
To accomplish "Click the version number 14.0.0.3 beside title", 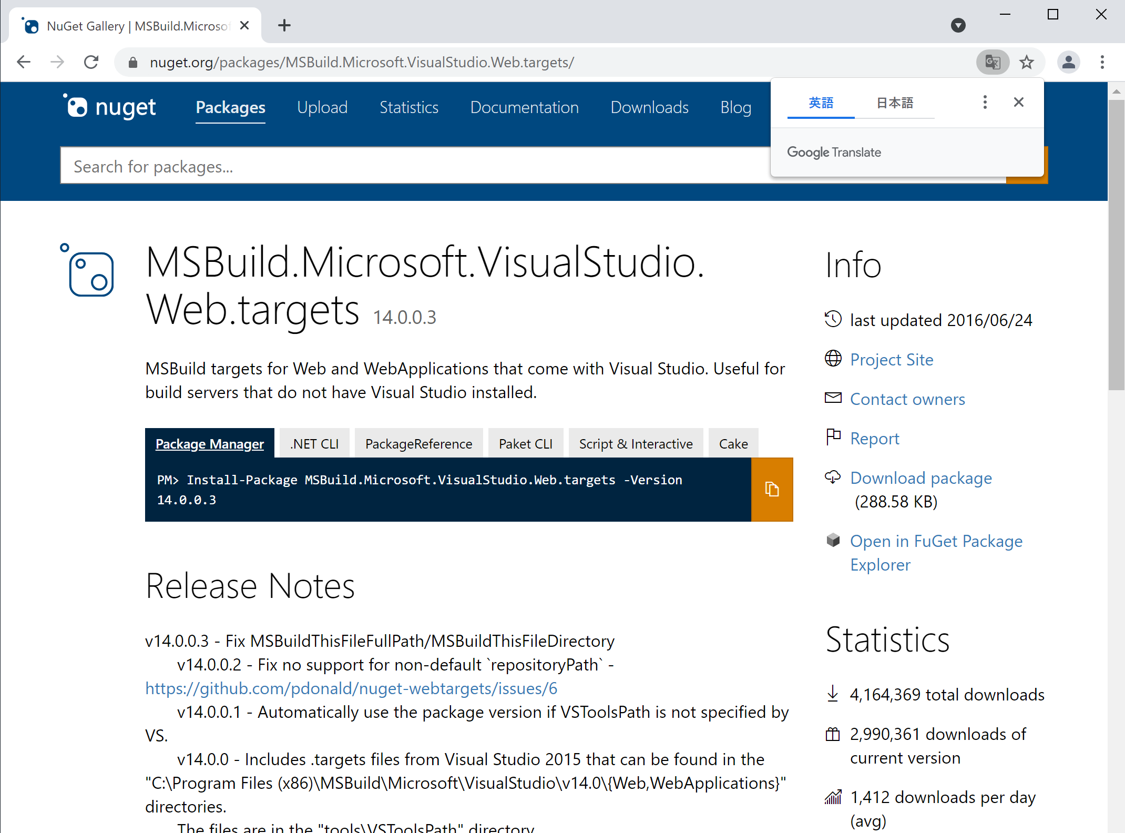I will [x=404, y=317].
